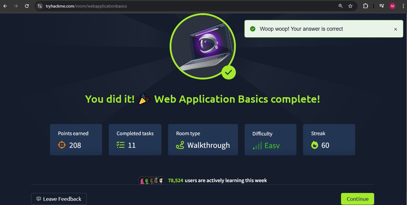Click the streak flame icon
The width and height of the screenshot is (407, 205).
pyautogui.click(x=315, y=145)
